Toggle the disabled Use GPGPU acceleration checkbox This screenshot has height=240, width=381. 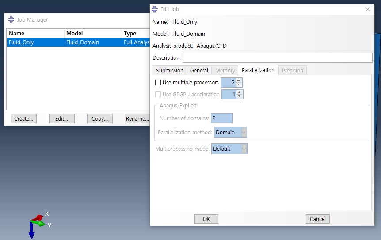tap(158, 94)
